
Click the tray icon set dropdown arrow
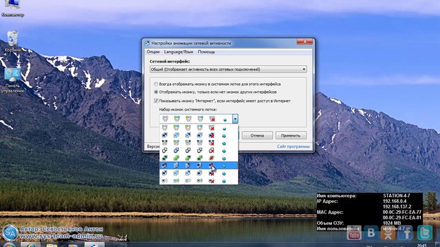coord(235,119)
